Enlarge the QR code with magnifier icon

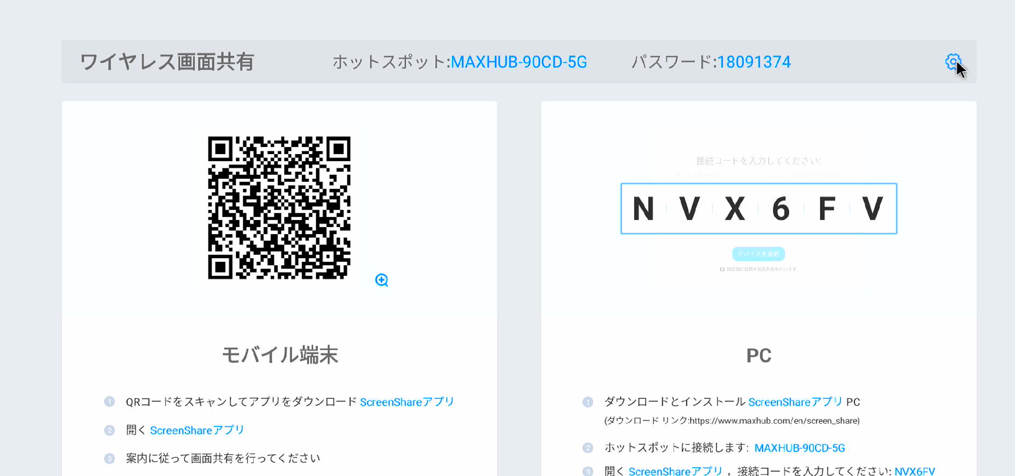pos(382,280)
